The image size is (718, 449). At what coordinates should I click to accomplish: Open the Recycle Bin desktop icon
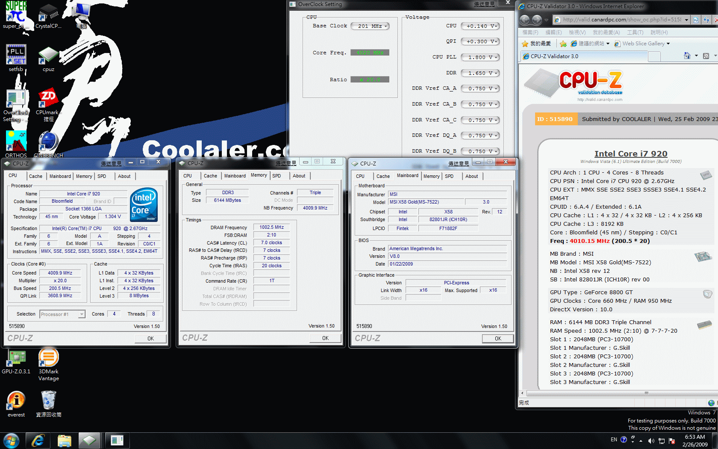[48, 404]
